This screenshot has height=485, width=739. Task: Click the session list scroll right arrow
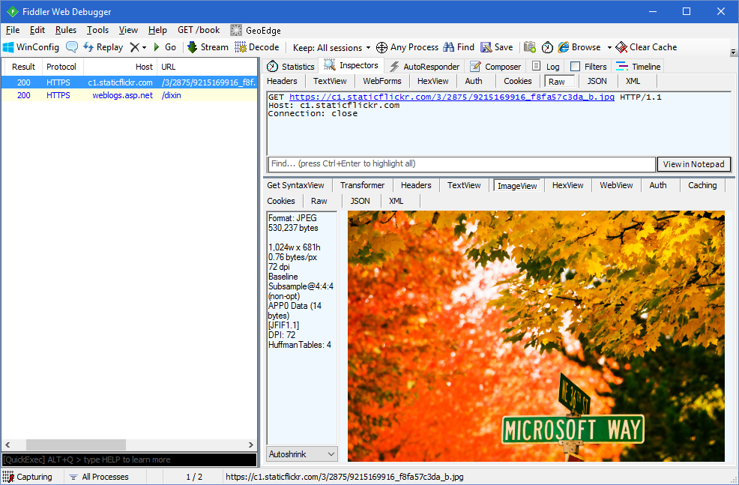coord(251,445)
